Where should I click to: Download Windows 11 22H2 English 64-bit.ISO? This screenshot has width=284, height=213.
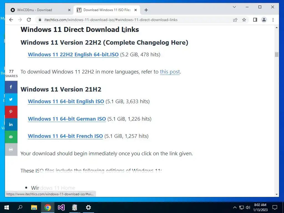pyautogui.click(x=73, y=55)
